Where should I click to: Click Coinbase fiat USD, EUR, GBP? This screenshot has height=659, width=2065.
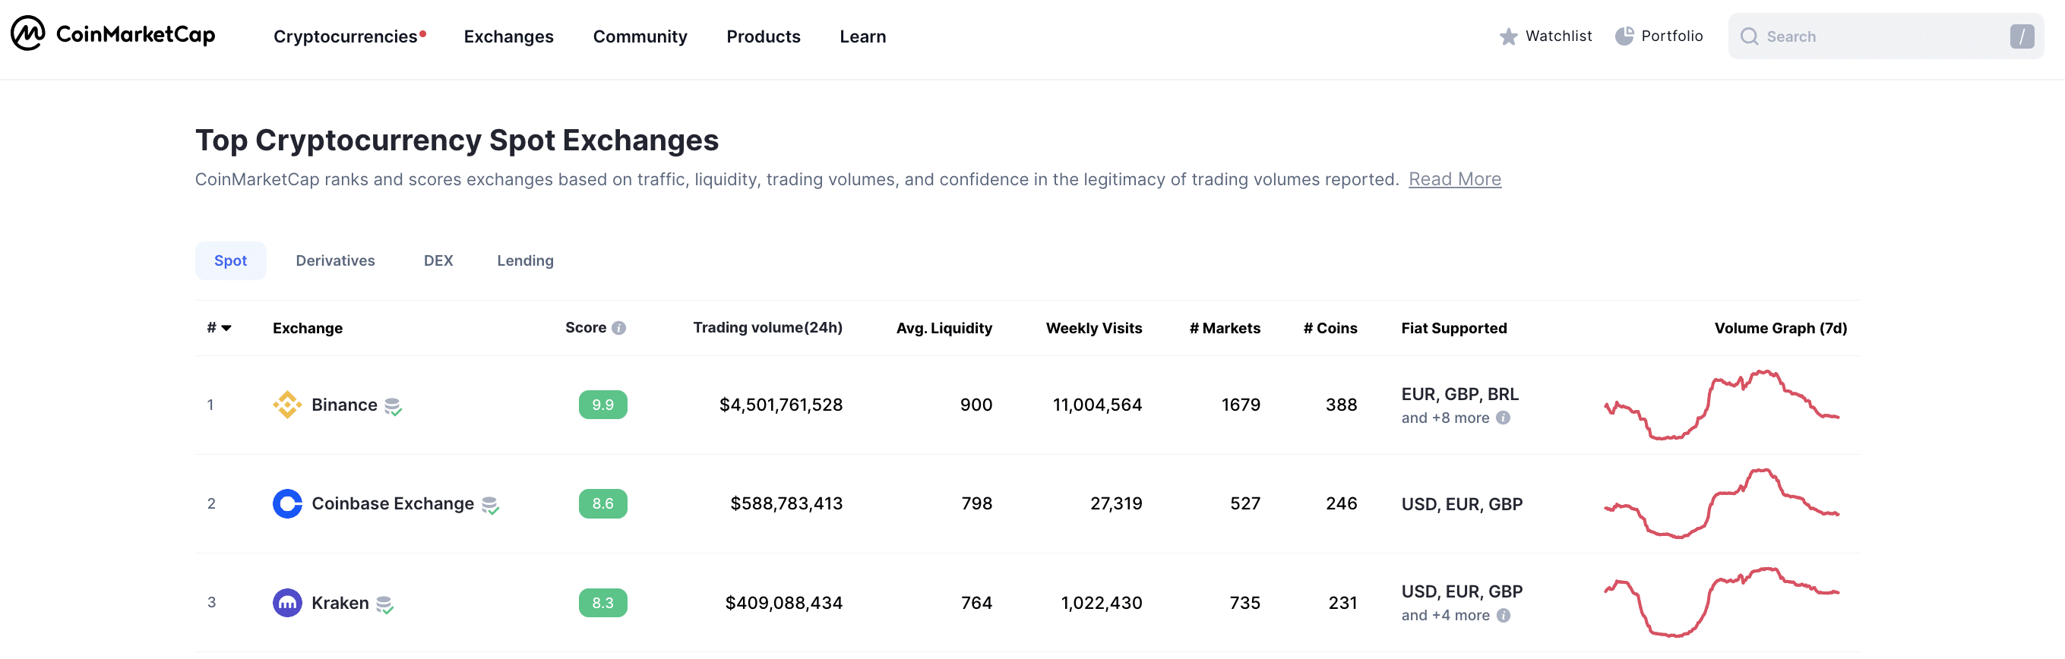(x=1461, y=504)
